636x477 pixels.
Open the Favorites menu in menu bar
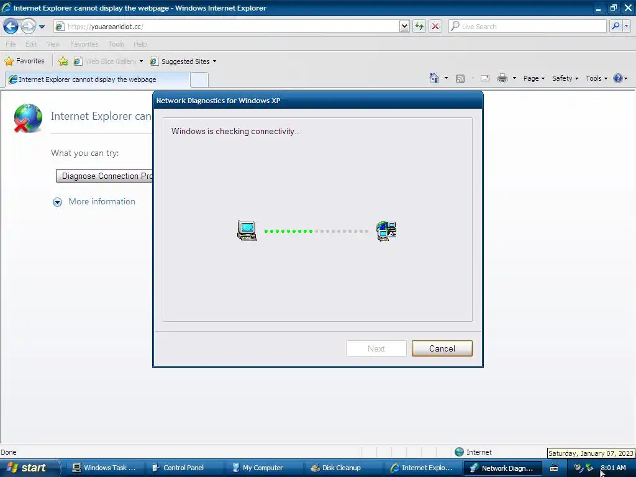(84, 44)
